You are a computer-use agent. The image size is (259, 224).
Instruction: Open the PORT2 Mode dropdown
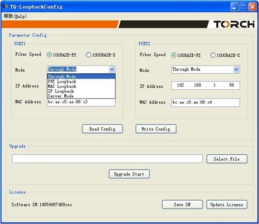pyautogui.click(x=236, y=69)
